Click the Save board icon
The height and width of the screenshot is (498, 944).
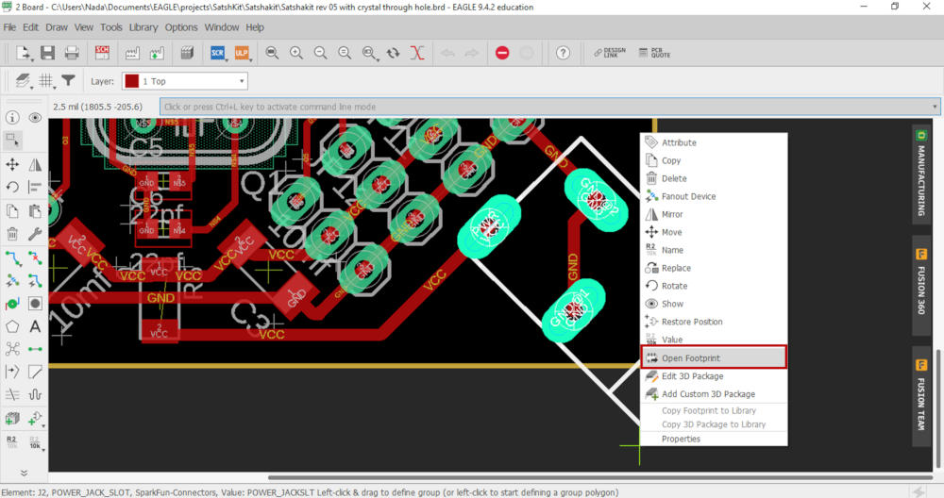click(x=47, y=53)
